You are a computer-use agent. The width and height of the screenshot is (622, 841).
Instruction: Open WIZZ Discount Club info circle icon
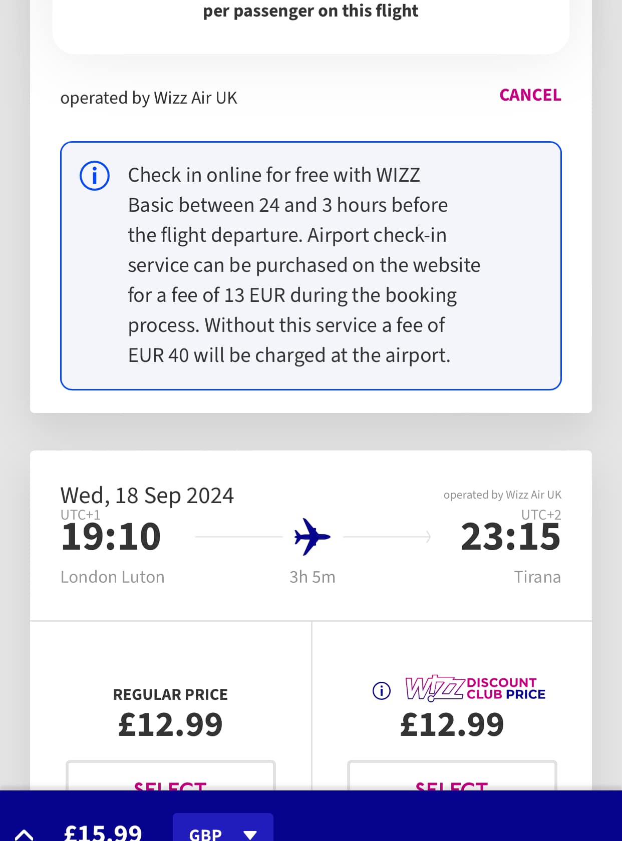tap(382, 691)
